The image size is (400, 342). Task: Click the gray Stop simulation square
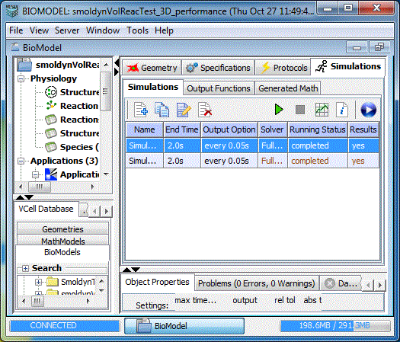(300, 110)
